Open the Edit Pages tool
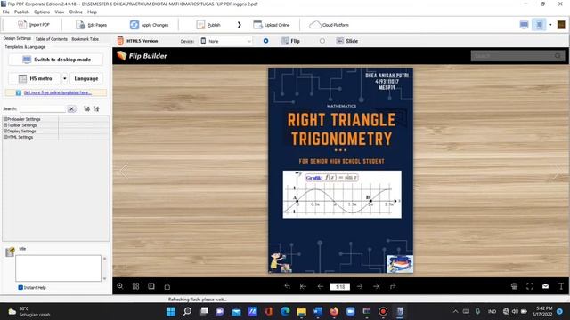570x320 pixels. click(91, 25)
